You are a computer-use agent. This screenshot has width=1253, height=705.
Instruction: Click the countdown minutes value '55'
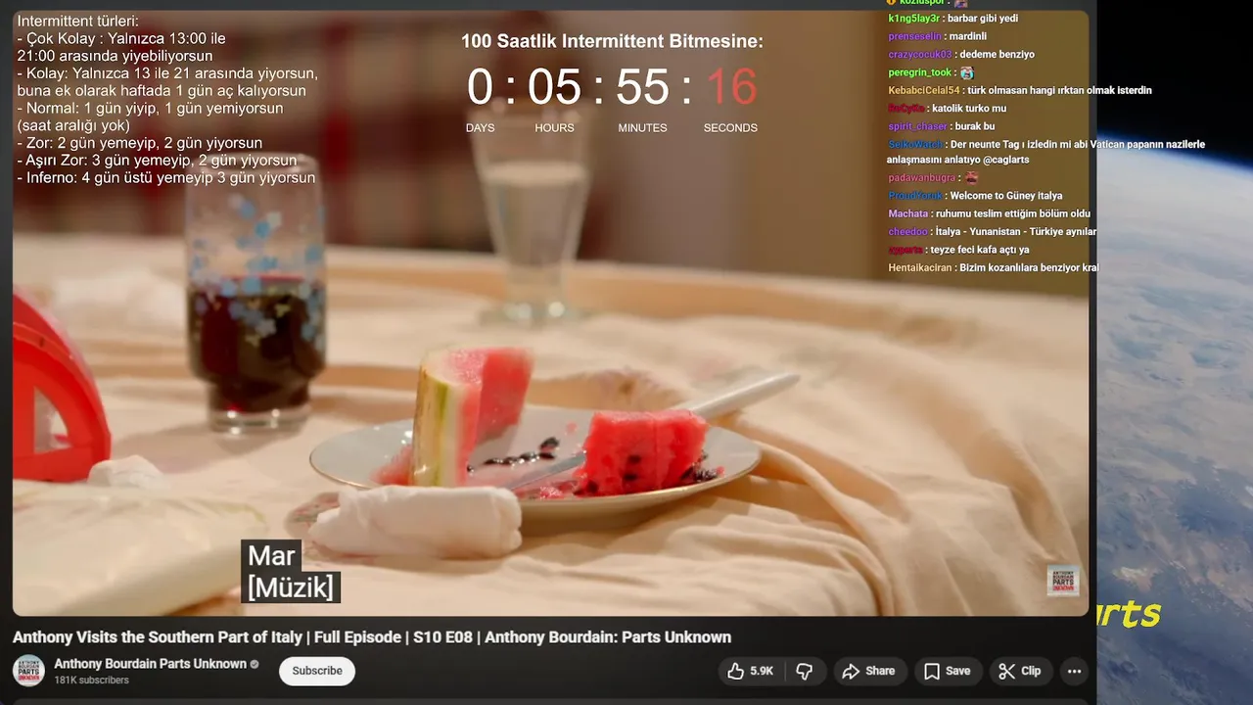pyautogui.click(x=642, y=87)
